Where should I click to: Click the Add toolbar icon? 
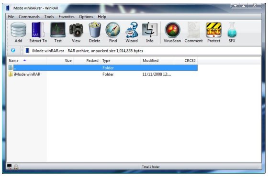point(18,33)
